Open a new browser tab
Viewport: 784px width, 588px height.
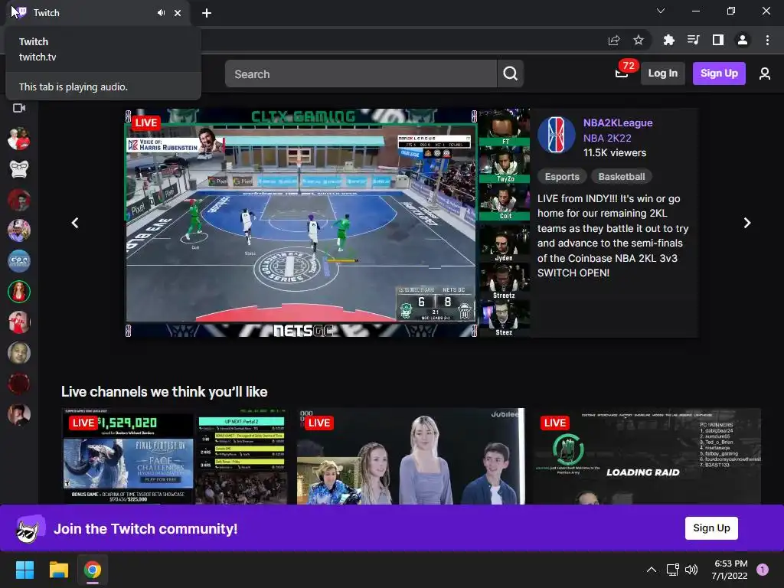(207, 13)
